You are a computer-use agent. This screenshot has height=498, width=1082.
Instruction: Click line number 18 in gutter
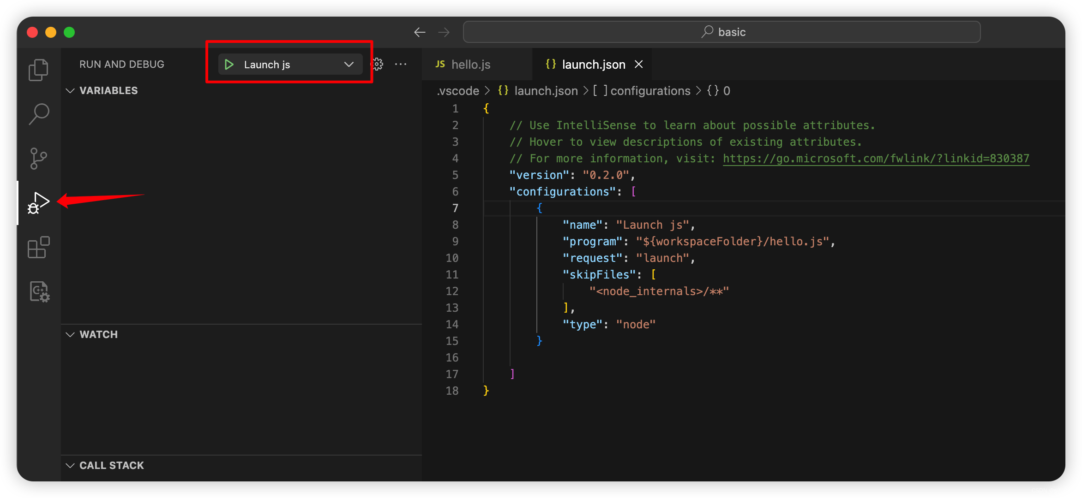(452, 391)
